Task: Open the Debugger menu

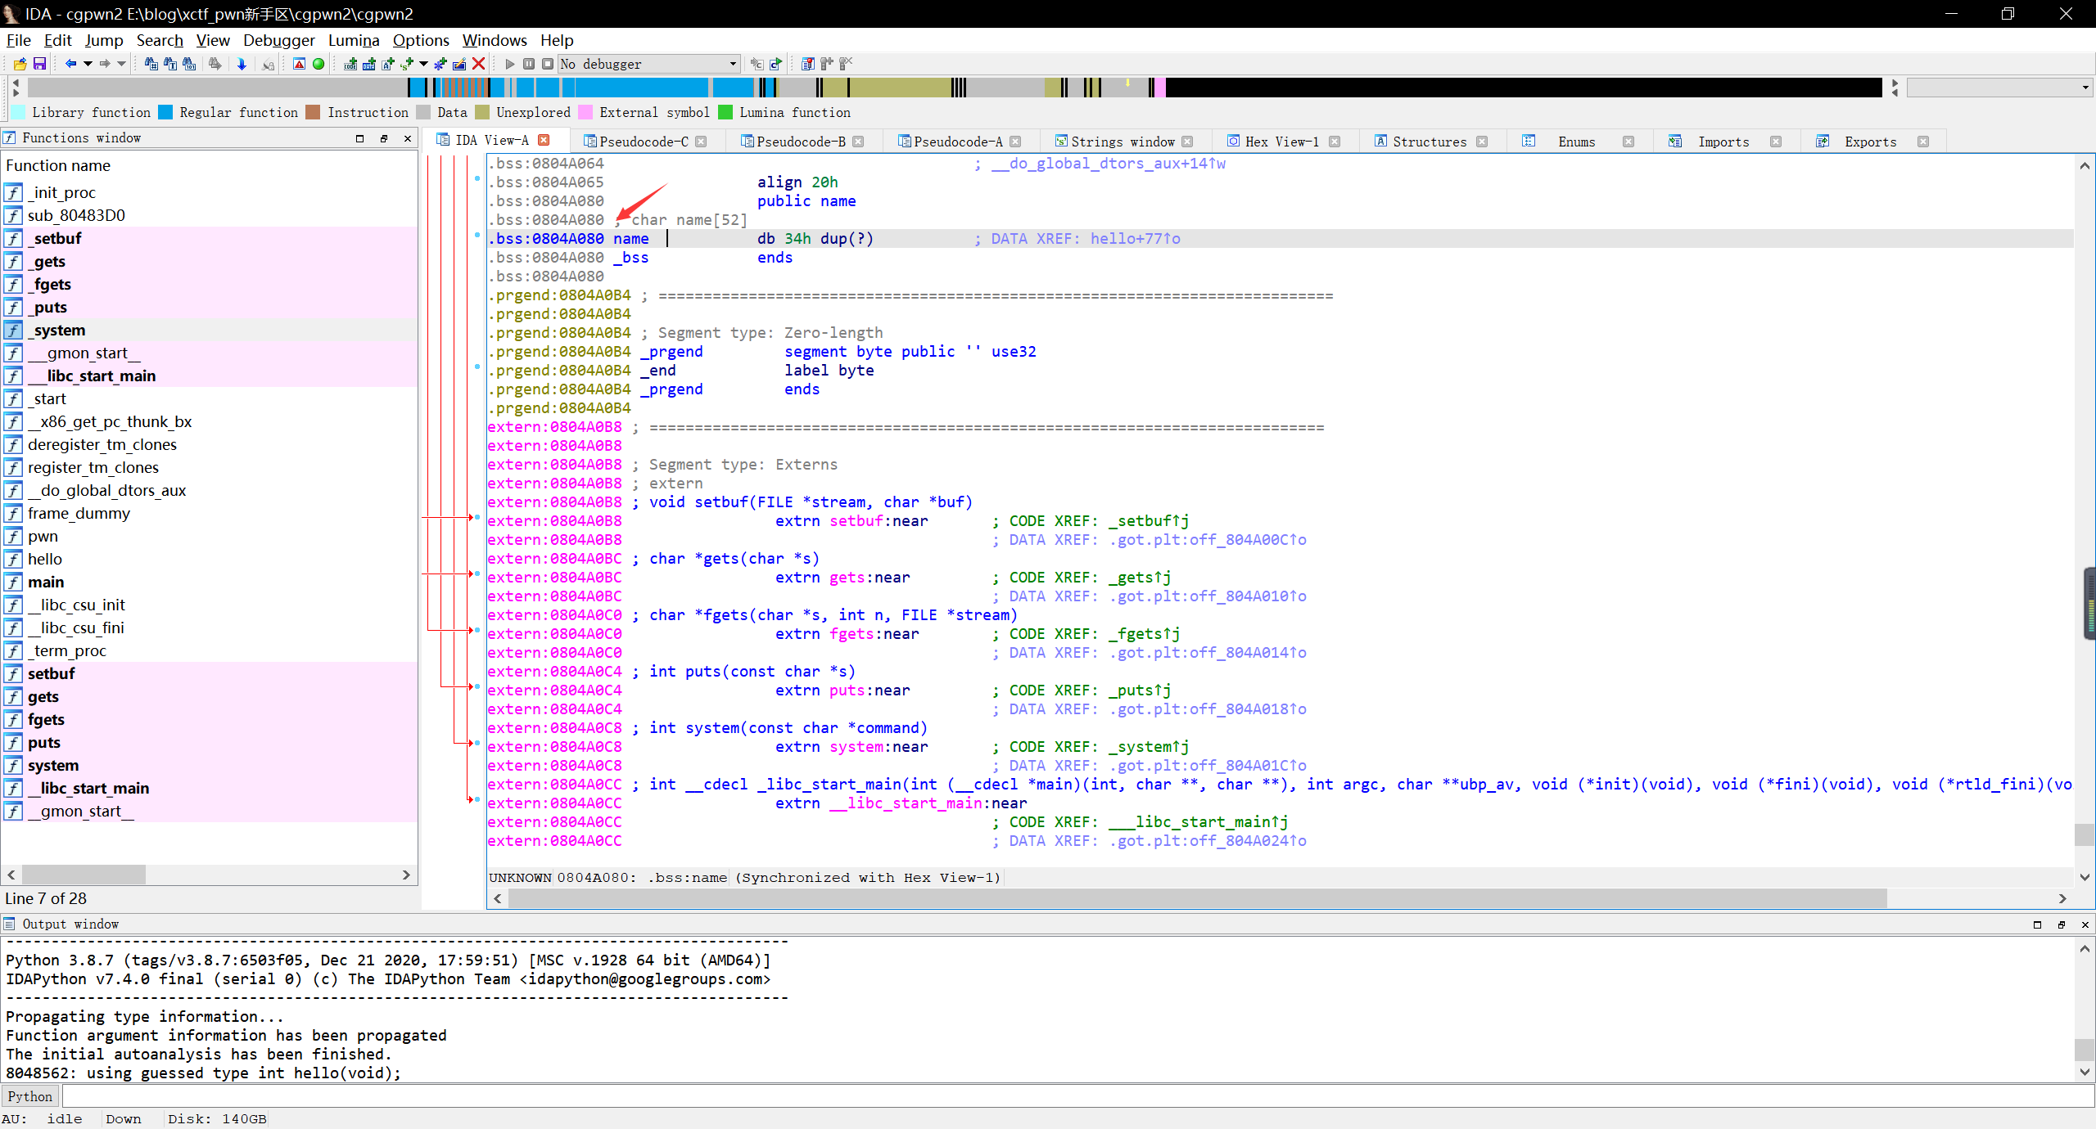Action: [278, 40]
